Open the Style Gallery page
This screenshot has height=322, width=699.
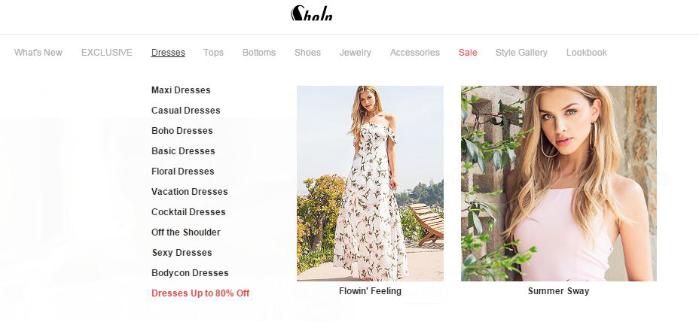521,53
